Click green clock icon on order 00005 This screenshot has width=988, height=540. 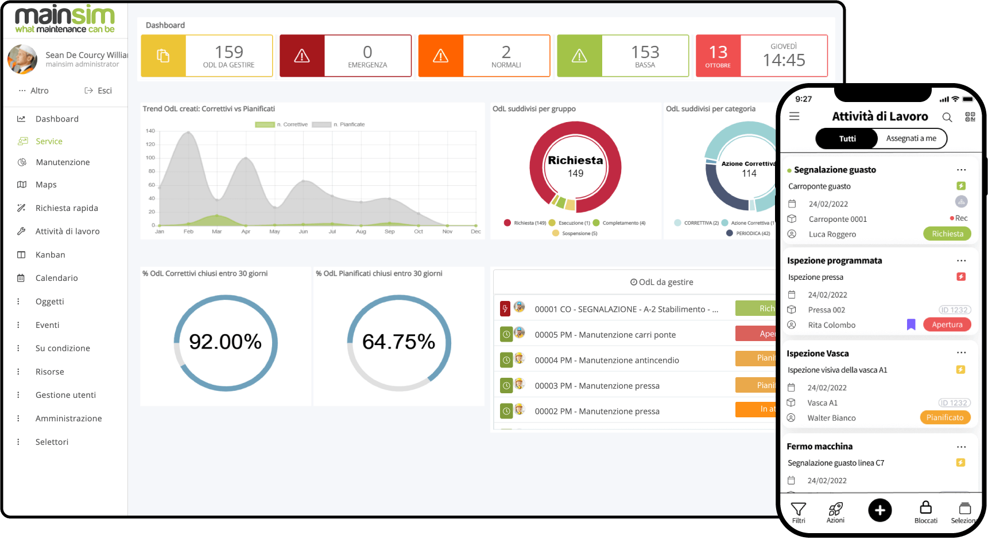506,334
